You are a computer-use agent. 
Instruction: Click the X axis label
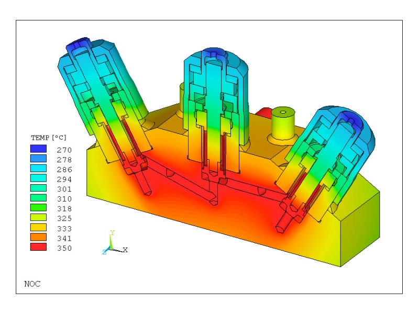(125, 250)
